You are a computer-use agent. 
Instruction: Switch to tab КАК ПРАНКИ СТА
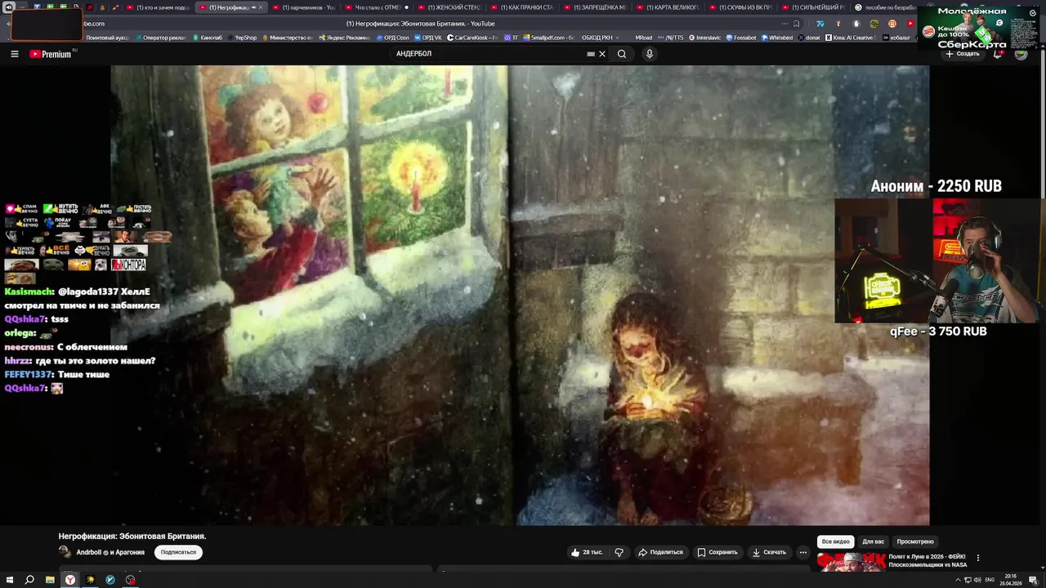pos(523,7)
